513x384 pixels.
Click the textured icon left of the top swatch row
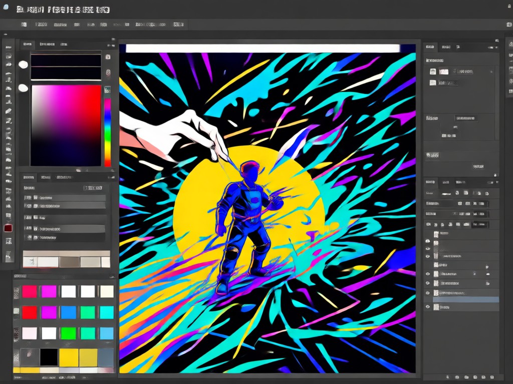(x=17, y=292)
